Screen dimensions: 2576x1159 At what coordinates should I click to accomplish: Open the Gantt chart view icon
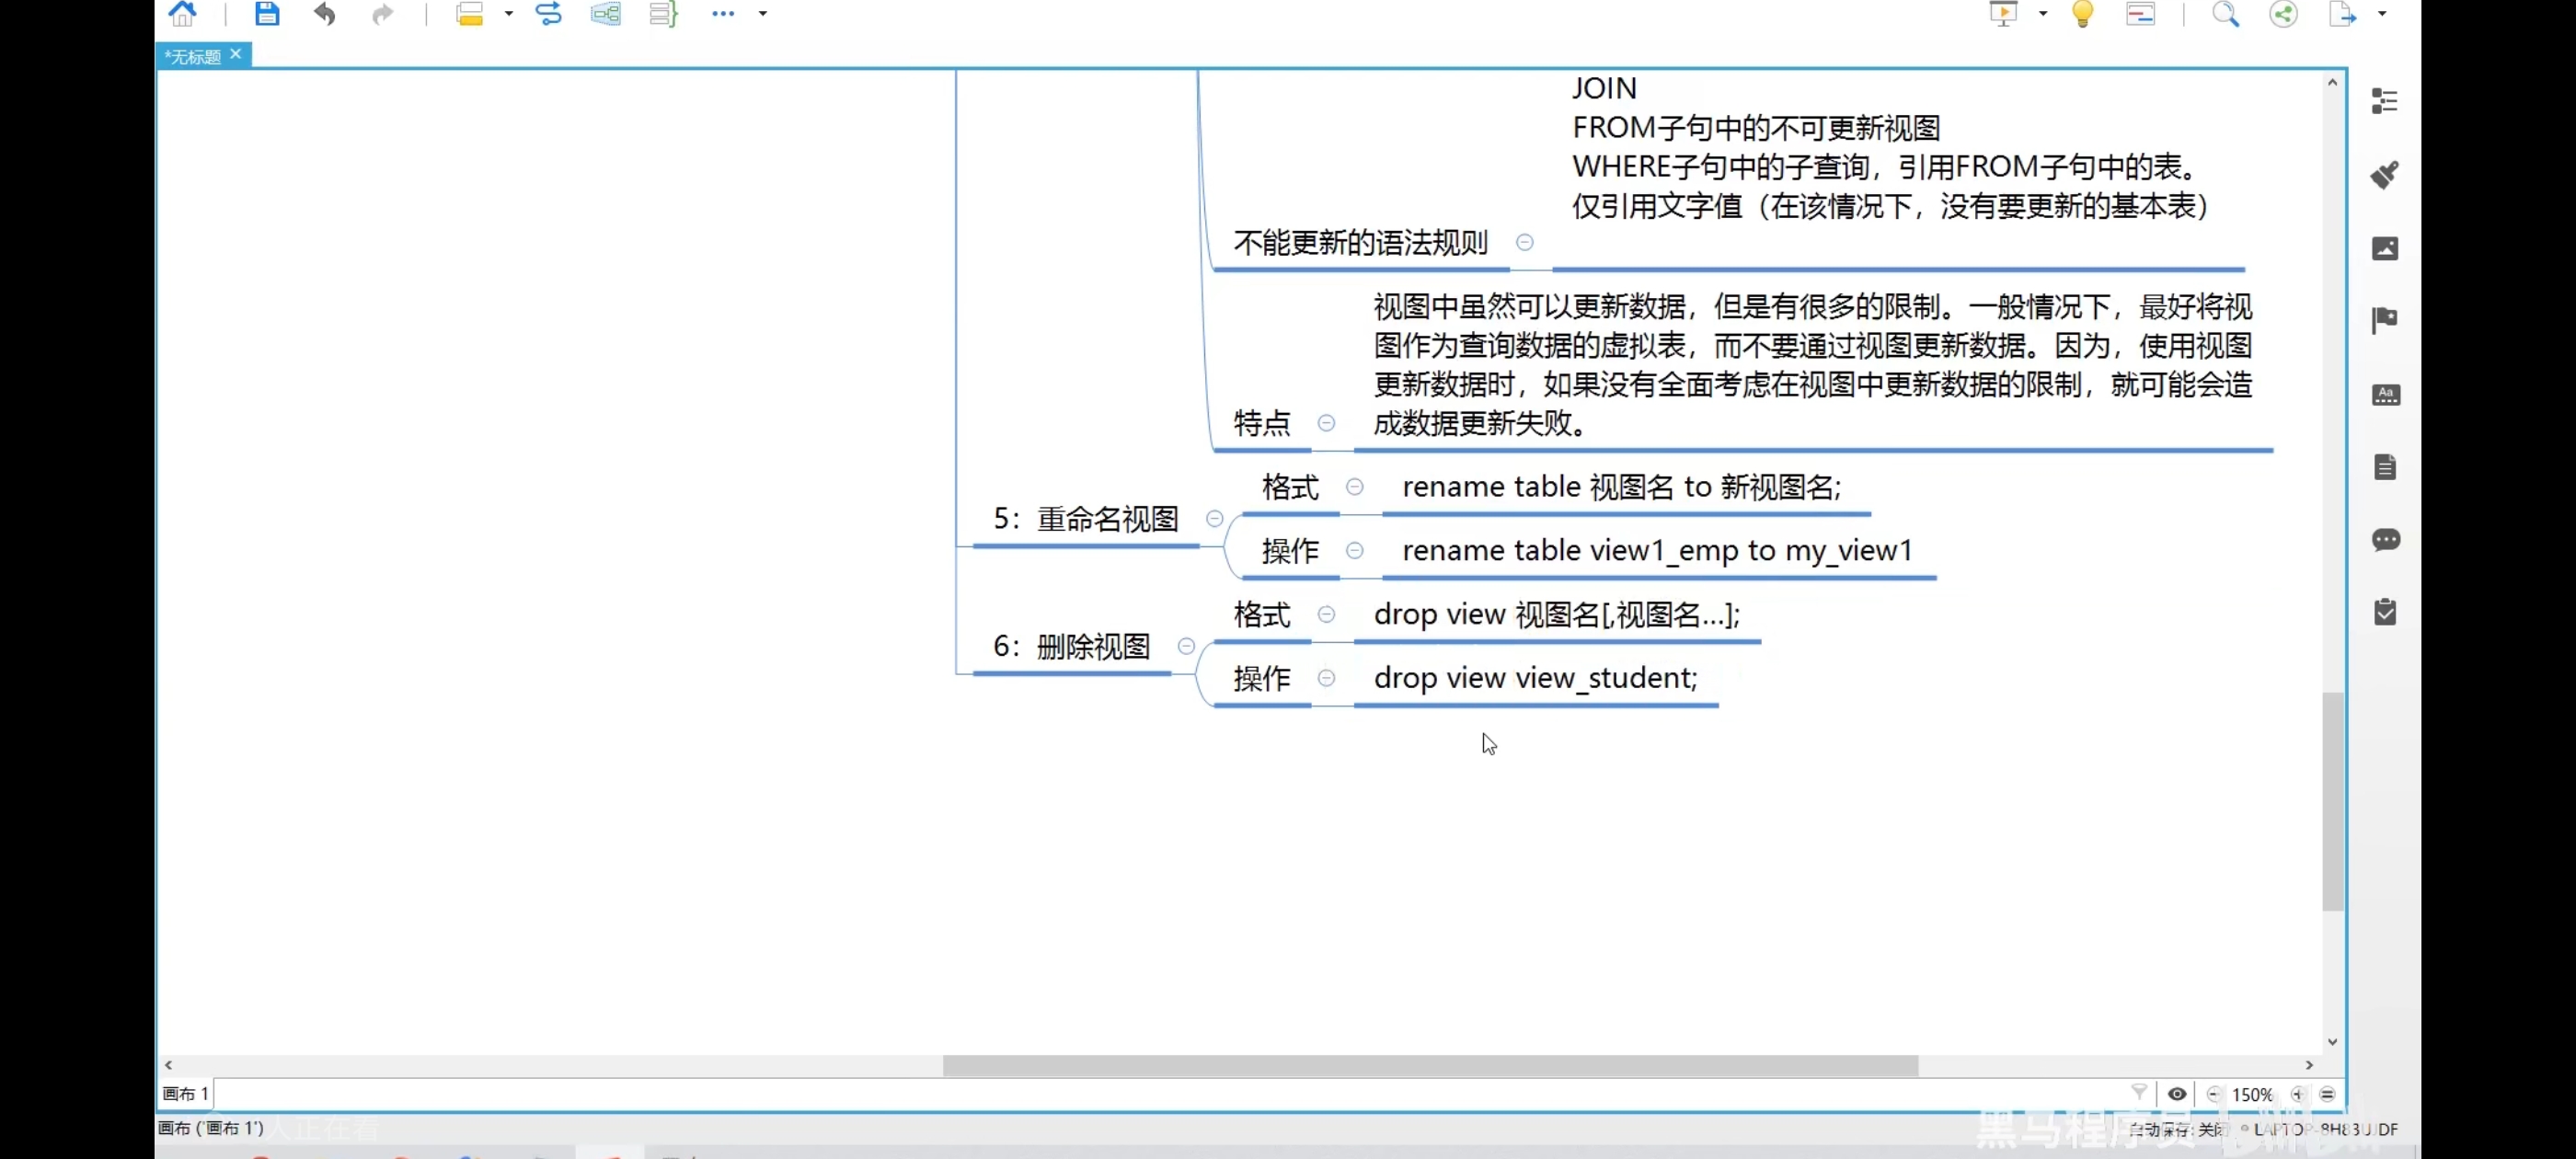coord(2140,14)
